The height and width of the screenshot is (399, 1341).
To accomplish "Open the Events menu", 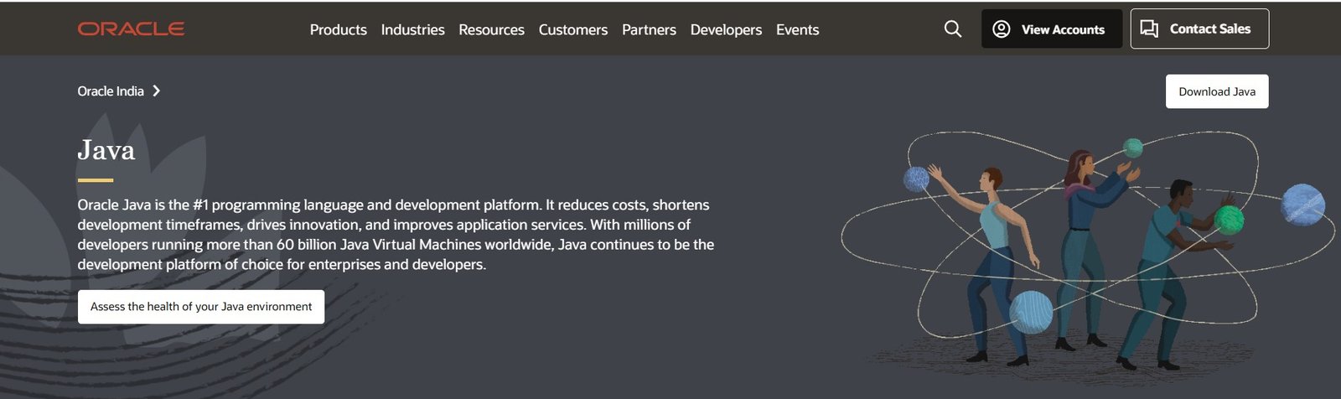I will coord(797,29).
